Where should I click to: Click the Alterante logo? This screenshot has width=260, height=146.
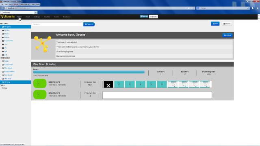[x=7, y=17]
